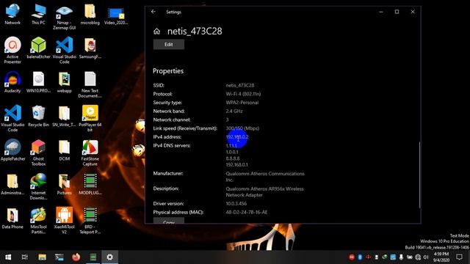Image resolution: width=470 pixels, height=264 pixels.
Task: Open the Windows Start menu
Action: pos(8,257)
